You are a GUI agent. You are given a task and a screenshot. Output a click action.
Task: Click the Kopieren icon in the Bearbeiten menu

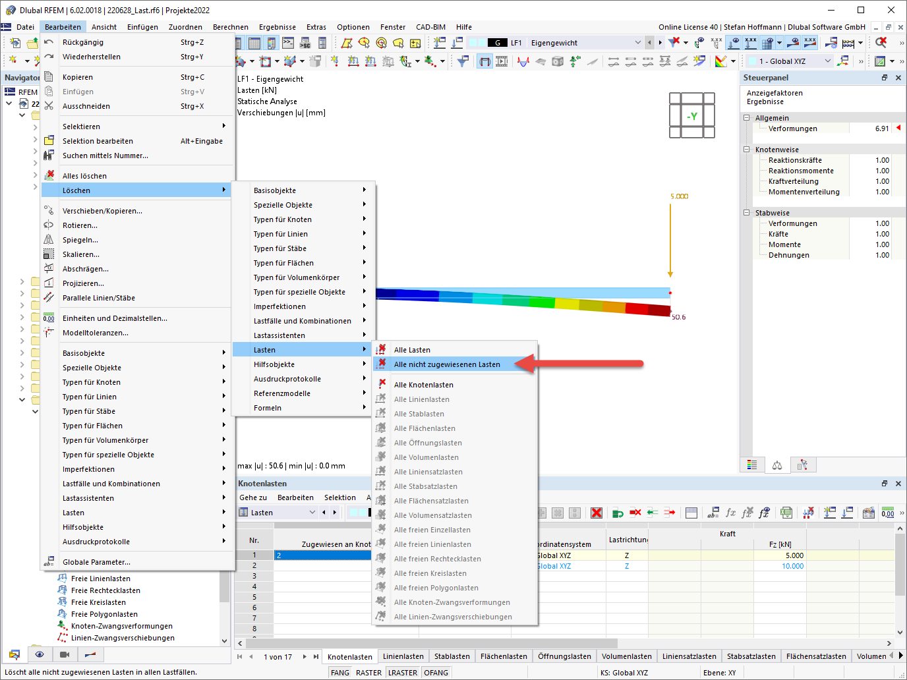pyautogui.click(x=49, y=77)
